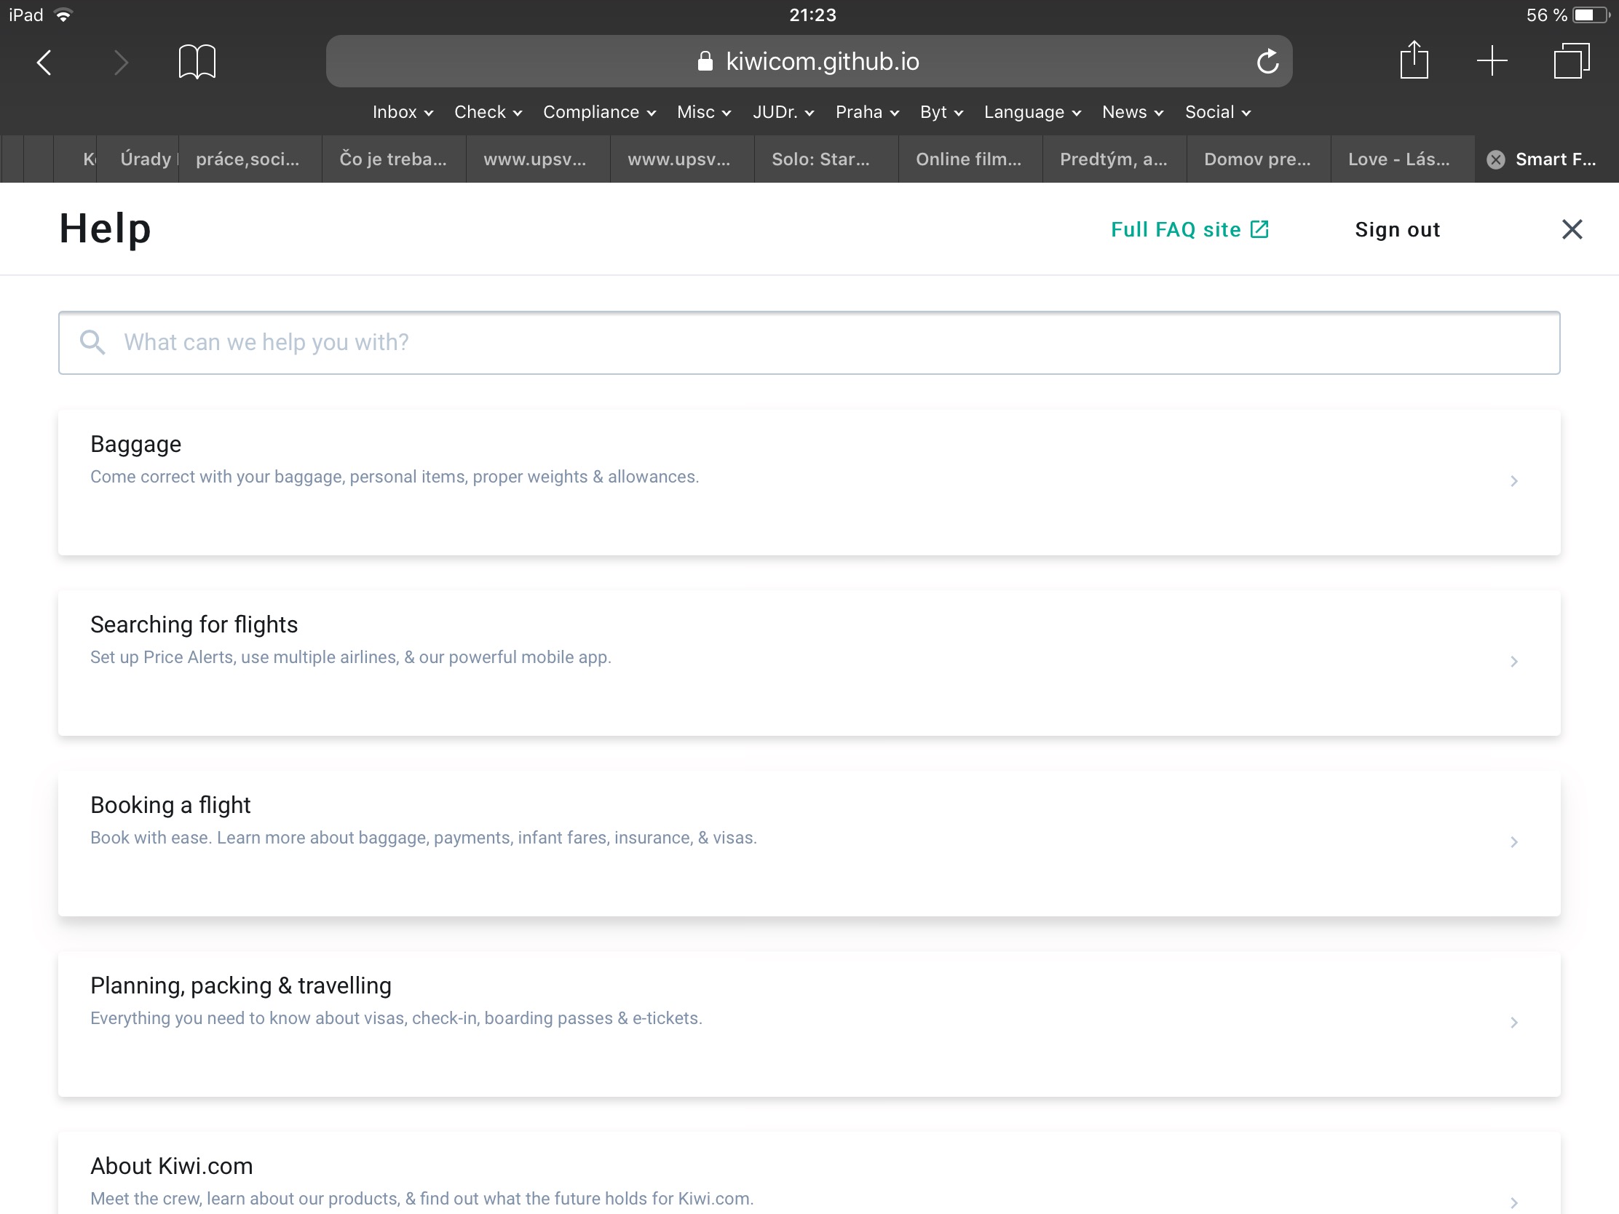Close the 'Smart F...' tab
This screenshot has height=1214, width=1619.
1496,159
